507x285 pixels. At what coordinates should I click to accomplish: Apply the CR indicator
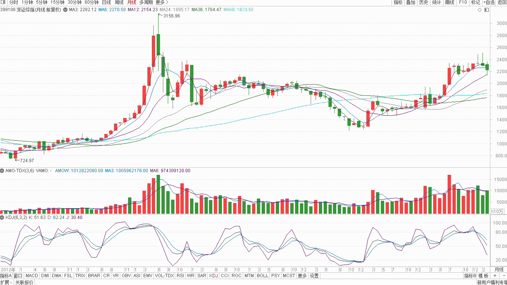click(107, 276)
